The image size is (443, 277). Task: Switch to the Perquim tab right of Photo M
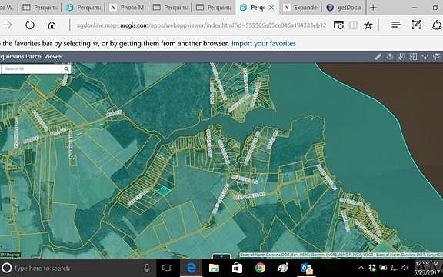170,8
